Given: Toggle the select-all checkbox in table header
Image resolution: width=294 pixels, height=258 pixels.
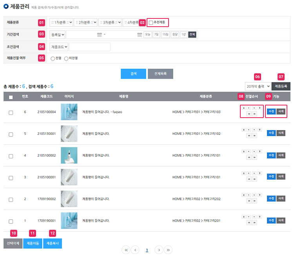Looking at the screenshot, I should point(11,97).
